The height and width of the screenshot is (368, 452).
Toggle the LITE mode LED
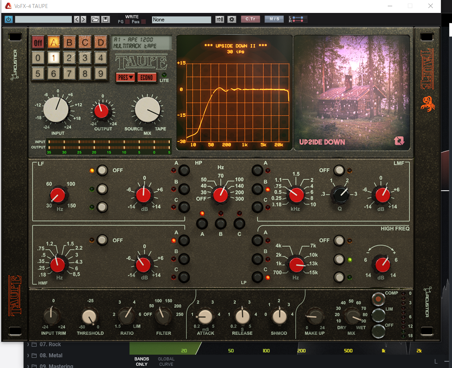[x=164, y=75]
